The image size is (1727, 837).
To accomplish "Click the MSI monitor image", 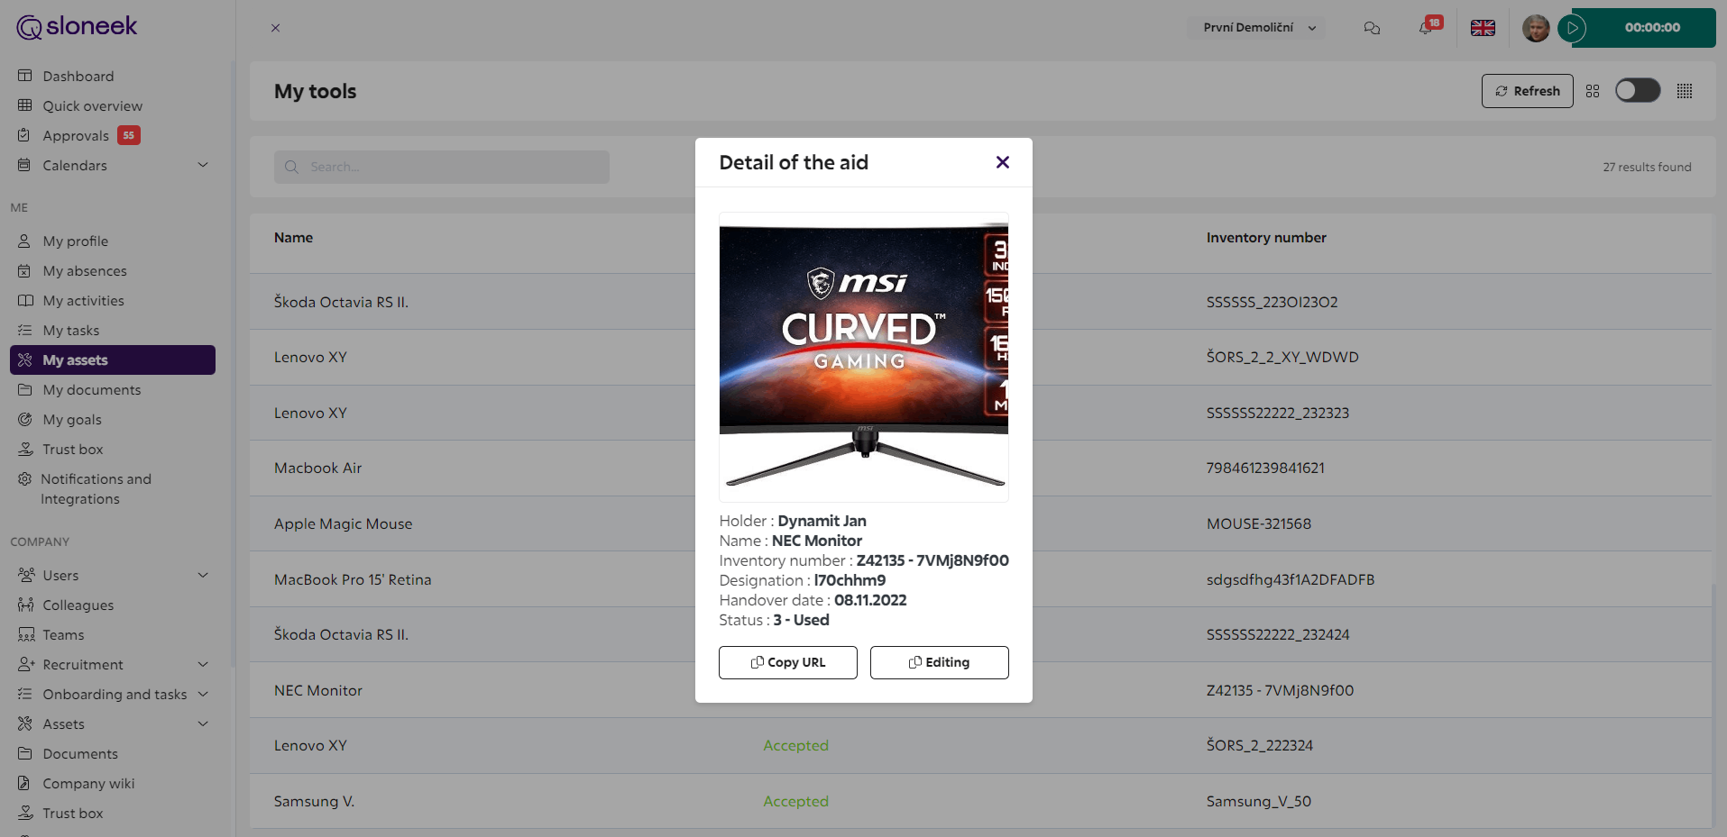I will [x=864, y=357].
